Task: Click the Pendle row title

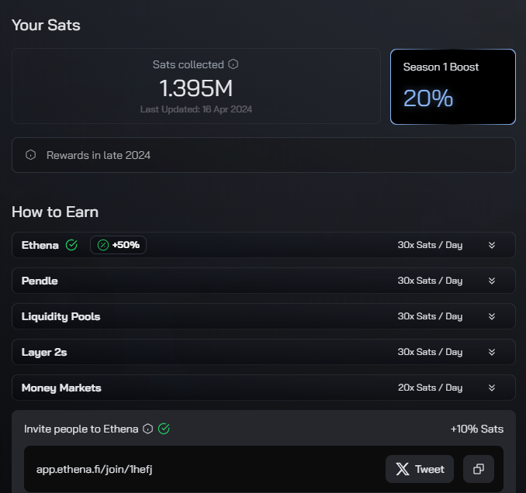Action: coord(40,281)
